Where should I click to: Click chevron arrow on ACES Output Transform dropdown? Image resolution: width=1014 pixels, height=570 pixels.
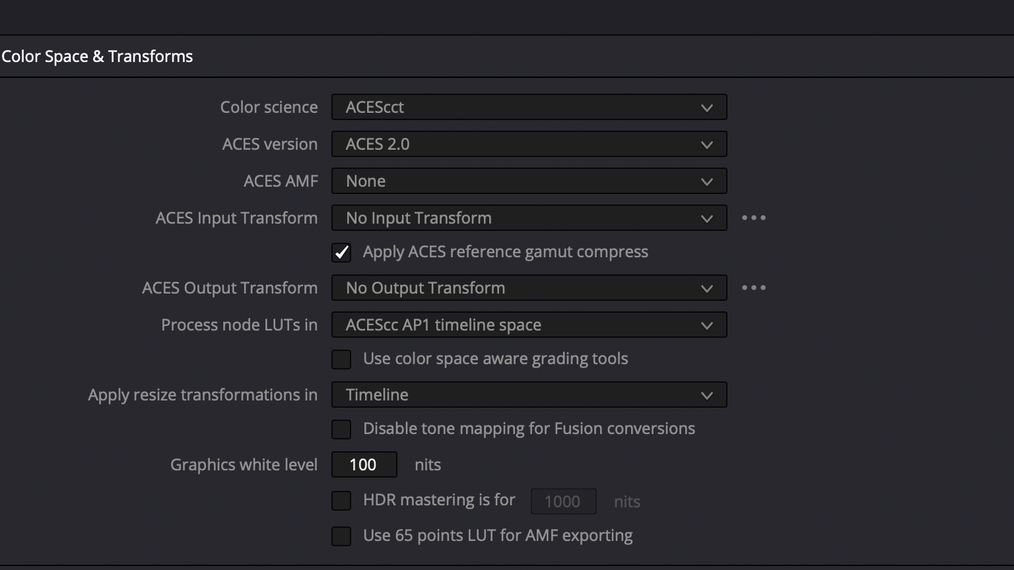(706, 288)
